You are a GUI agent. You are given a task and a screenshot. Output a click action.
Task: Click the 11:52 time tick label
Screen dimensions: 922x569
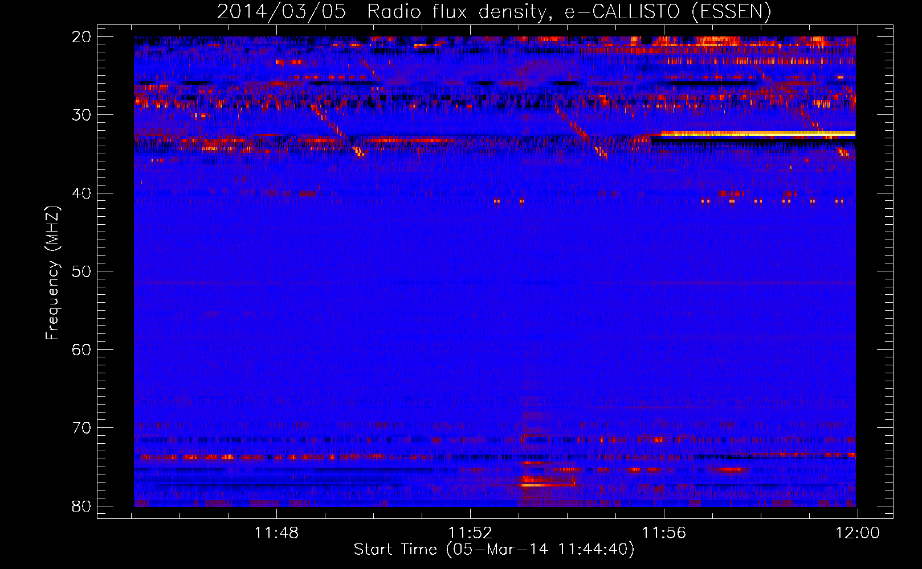tap(470, 533)
